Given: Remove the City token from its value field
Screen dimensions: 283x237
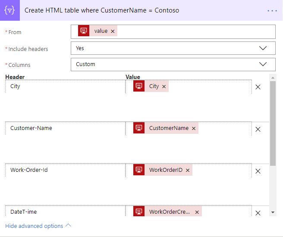Looking at the screenshot, I should pos(164,86).
